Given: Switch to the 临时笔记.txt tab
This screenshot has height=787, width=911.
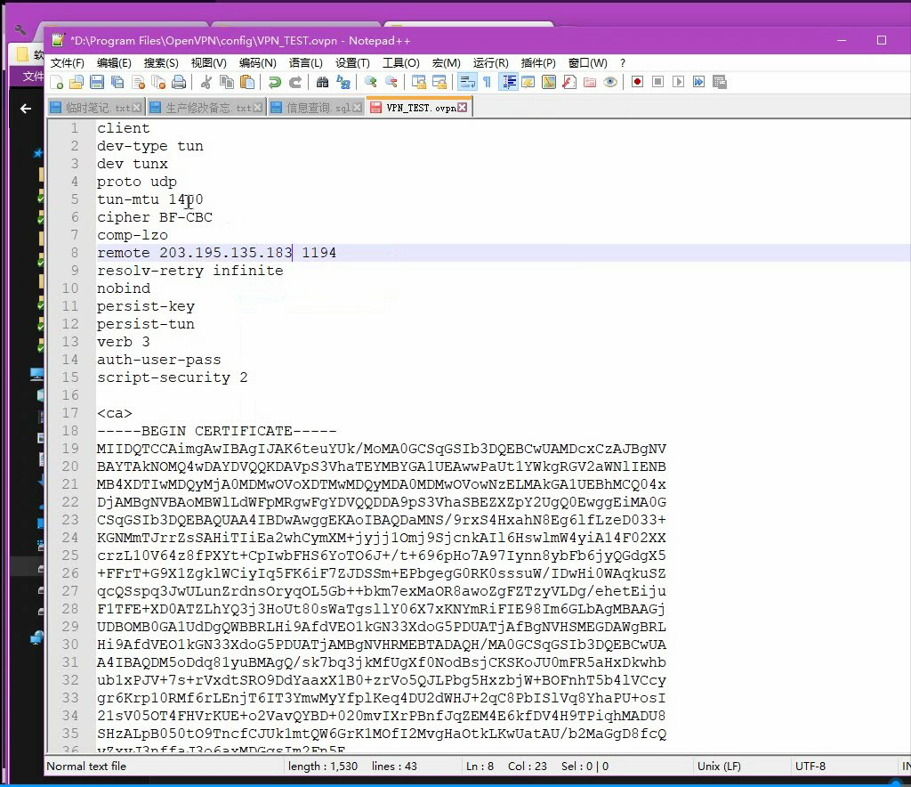Looking at the screenshot, I should [x=96, y=108].
